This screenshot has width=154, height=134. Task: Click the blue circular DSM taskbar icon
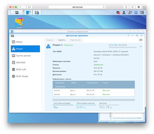pos(136,13)
